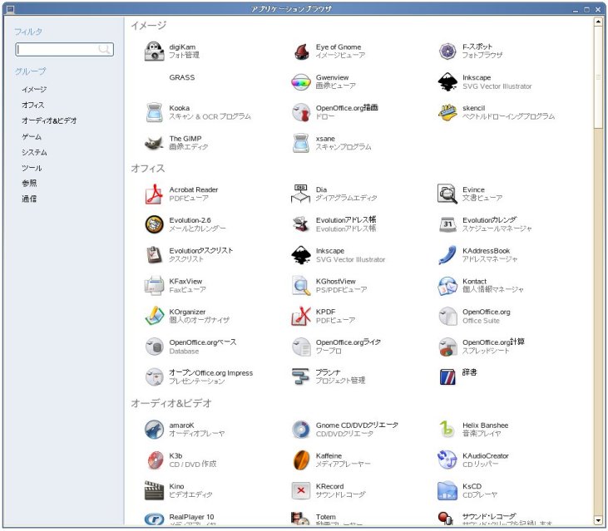
Task: Click the Inkscape icon under オフィス
Action: pyautogui.click(x=301, y=255)
